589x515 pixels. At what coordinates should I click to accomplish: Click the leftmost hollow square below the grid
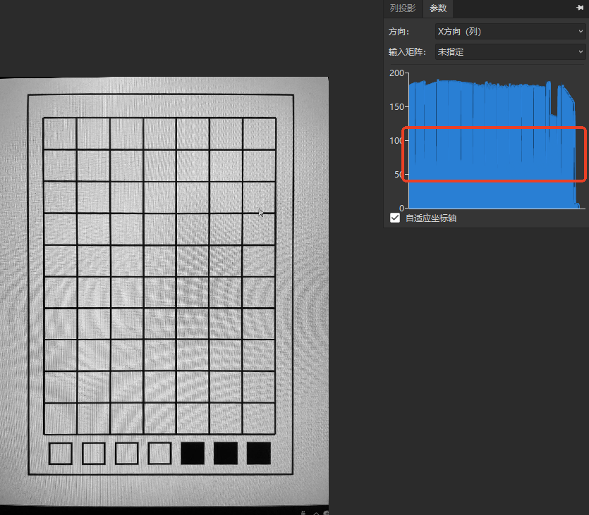[x=61, y=453]
